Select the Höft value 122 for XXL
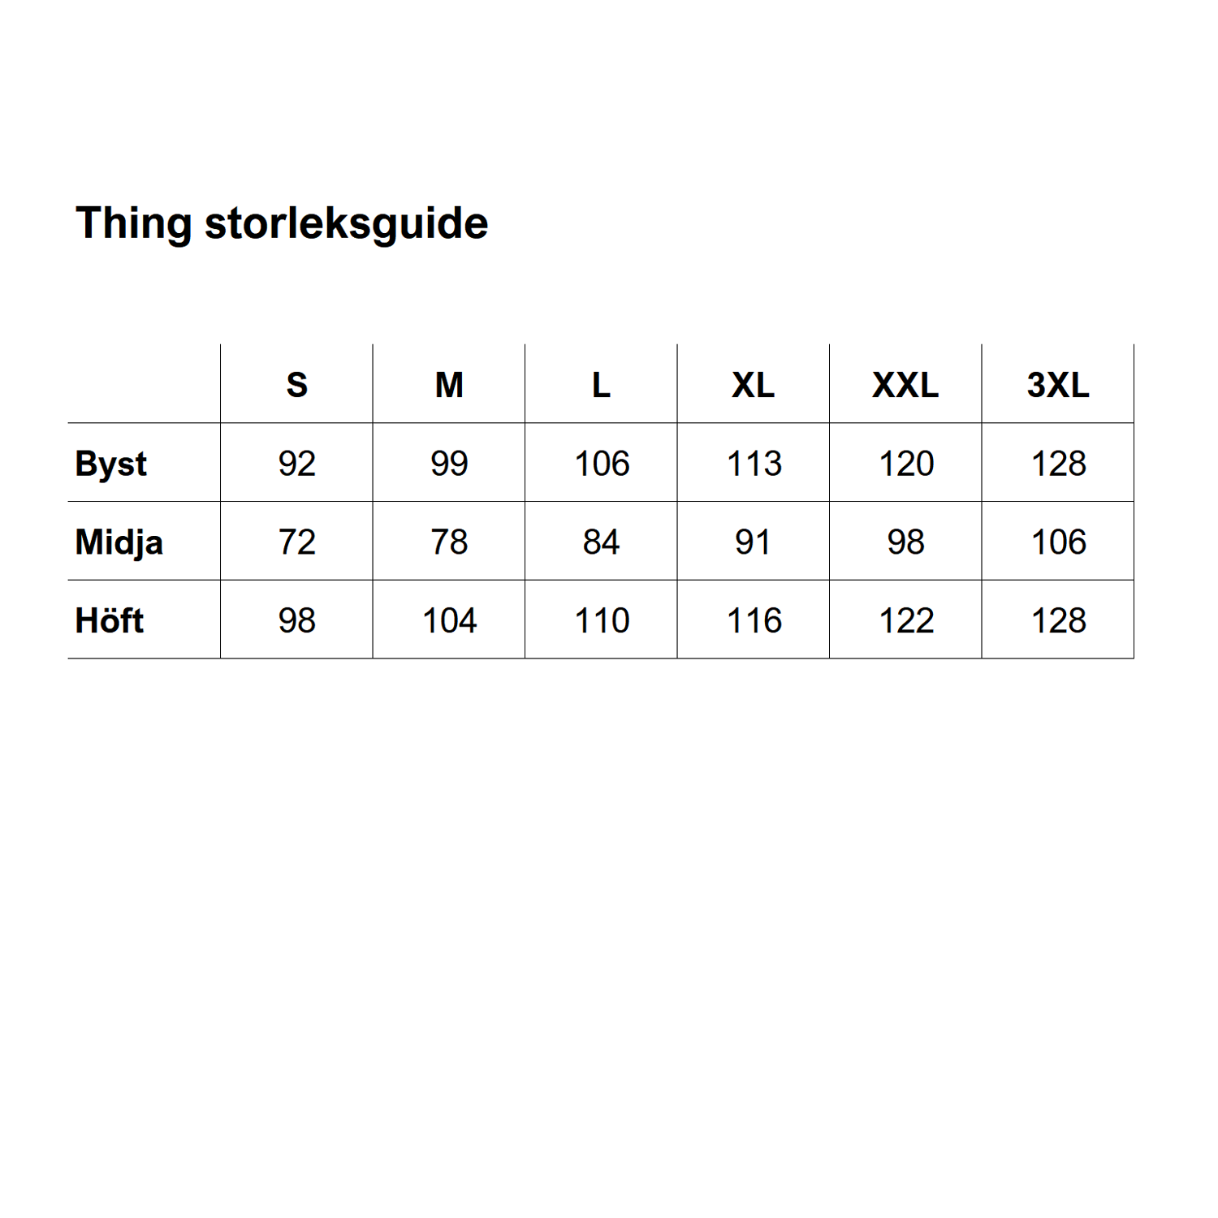 point(906,620)
